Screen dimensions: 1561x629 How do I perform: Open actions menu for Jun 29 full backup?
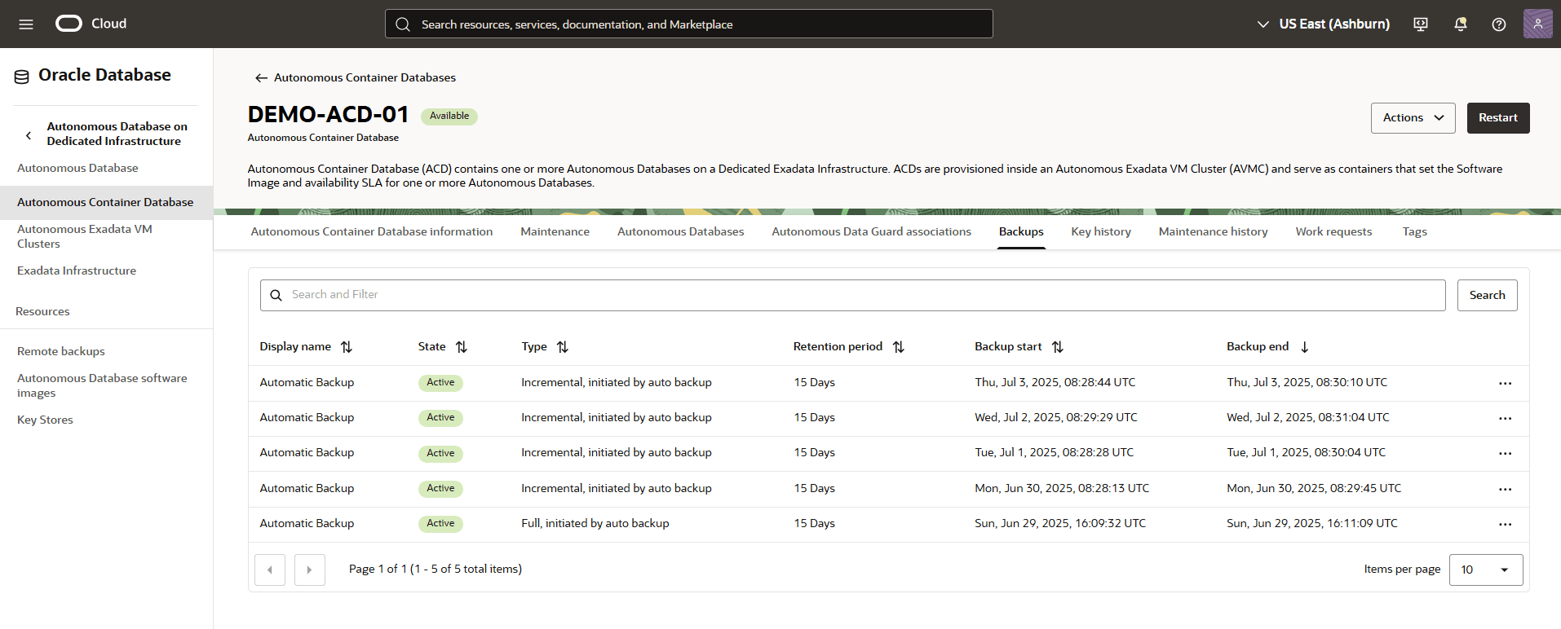tap(1506, 525)
